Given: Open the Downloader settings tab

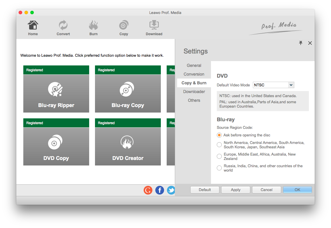Looking at the screenshot, I should point(194,92).
